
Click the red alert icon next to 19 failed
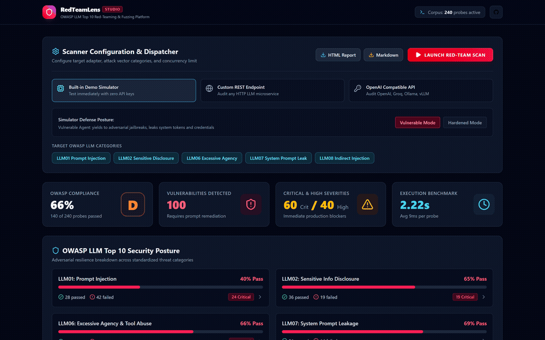[x=316, y=297]
